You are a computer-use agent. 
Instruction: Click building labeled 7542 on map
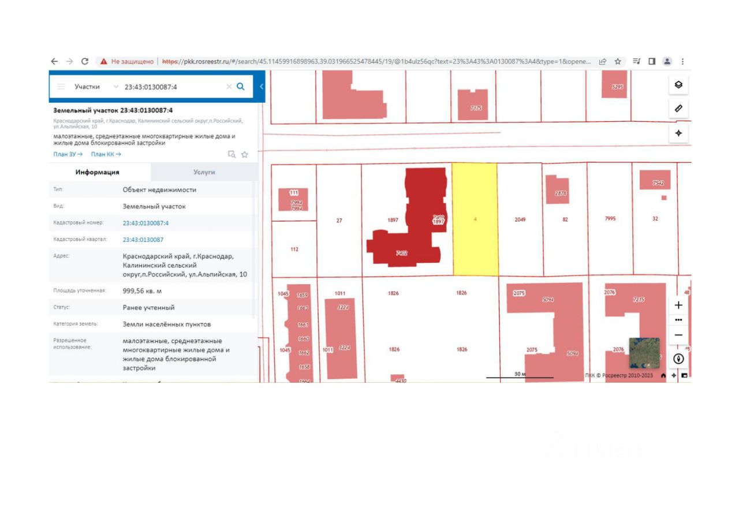point(655,180)
